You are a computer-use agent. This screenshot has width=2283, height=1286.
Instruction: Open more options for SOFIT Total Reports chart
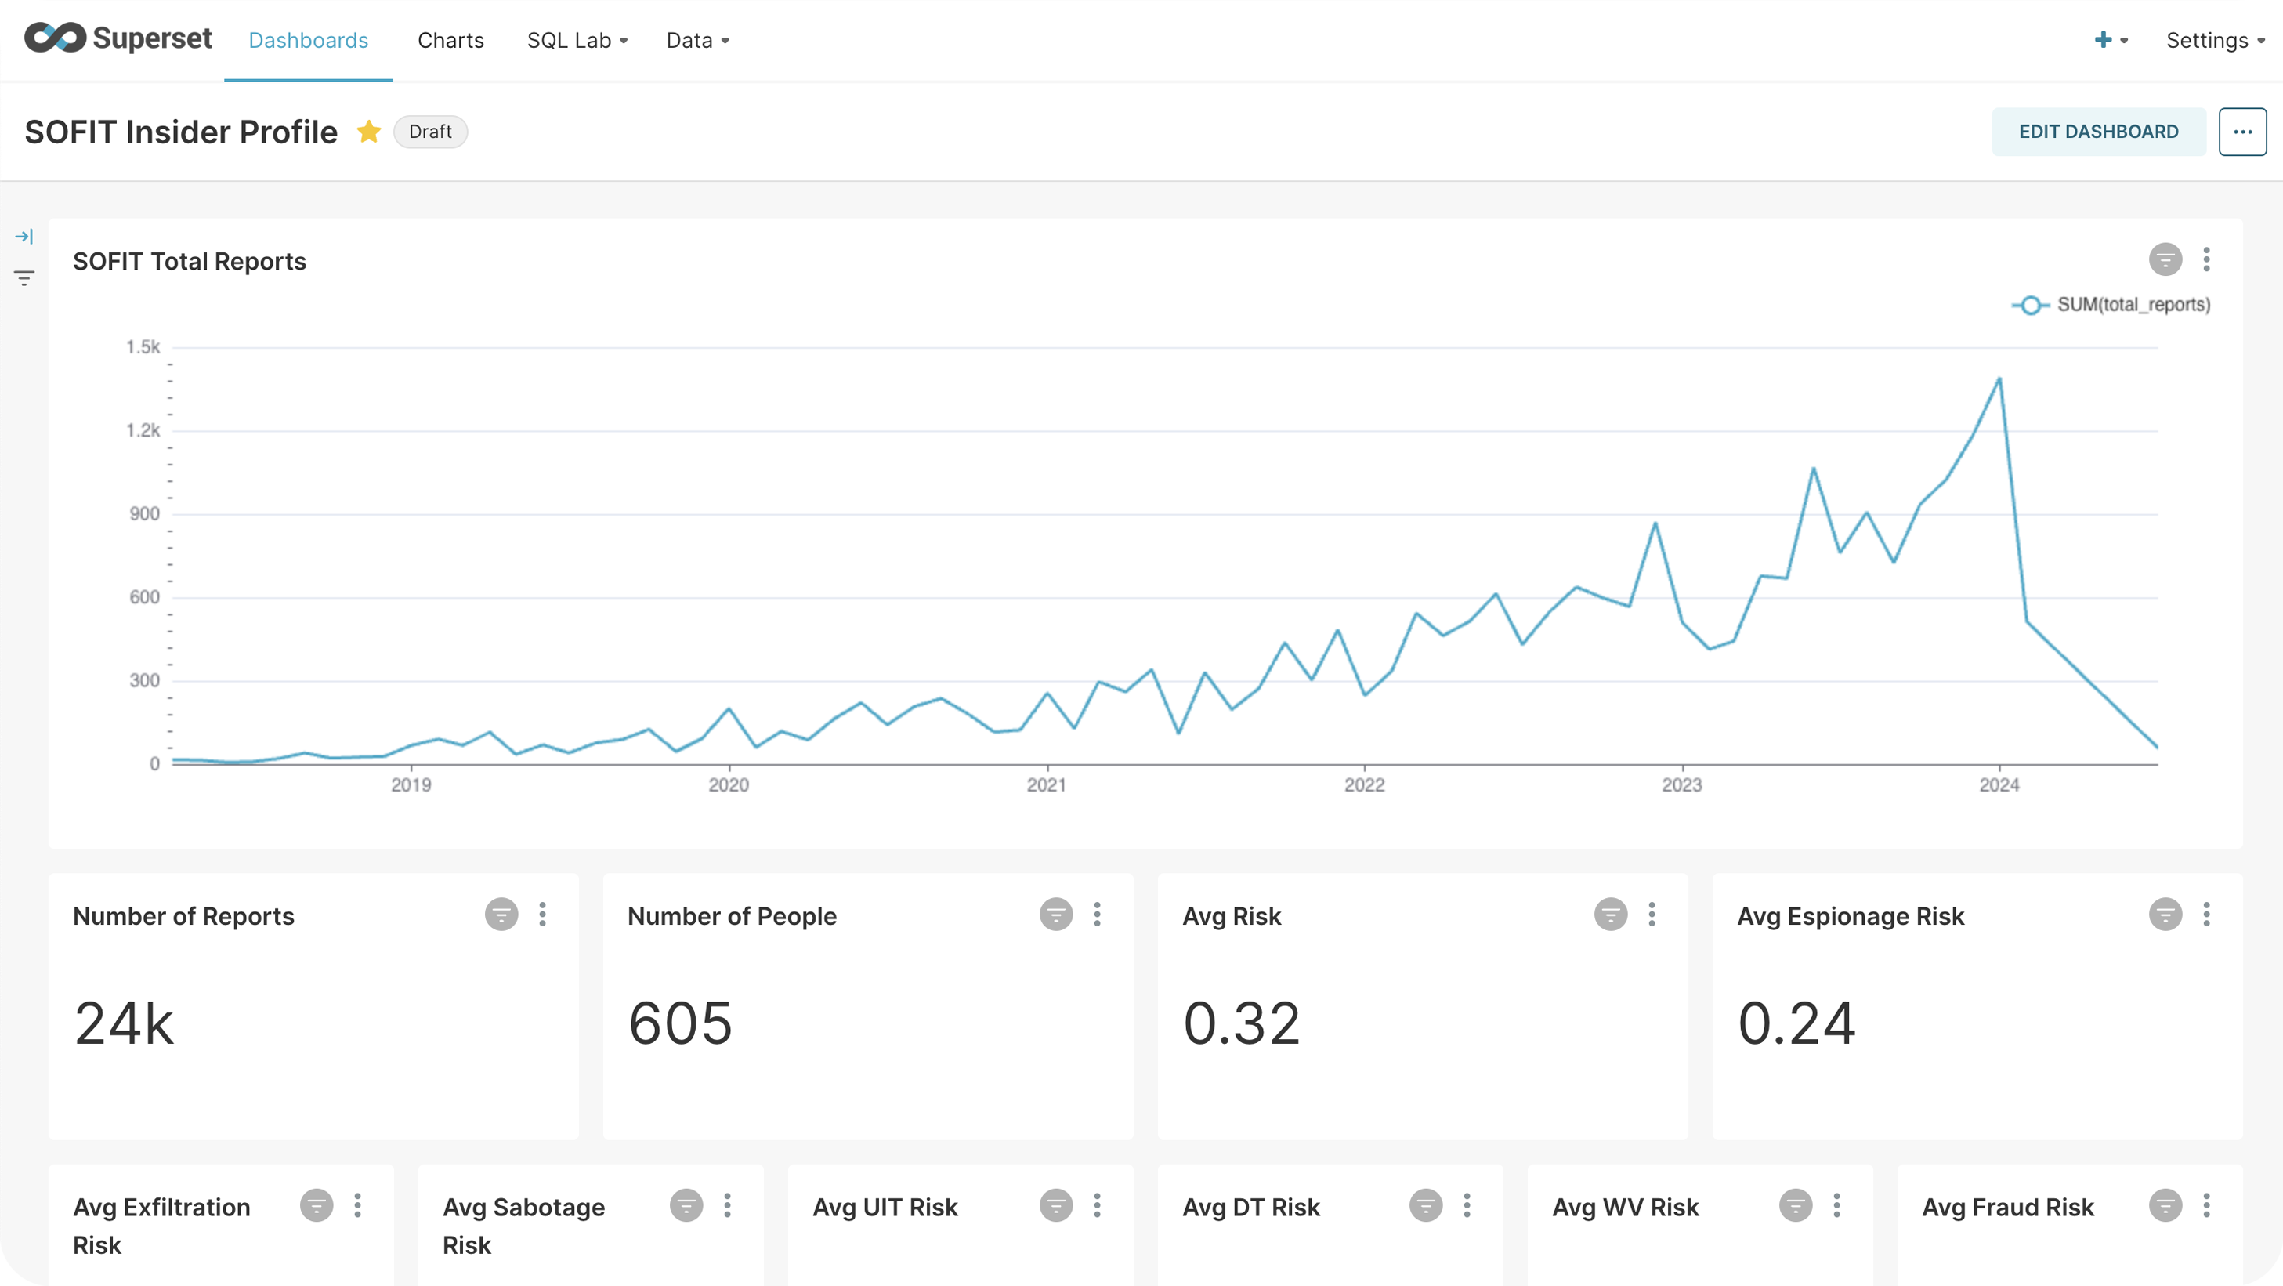pyautogui.click(x=2207, y=259)
